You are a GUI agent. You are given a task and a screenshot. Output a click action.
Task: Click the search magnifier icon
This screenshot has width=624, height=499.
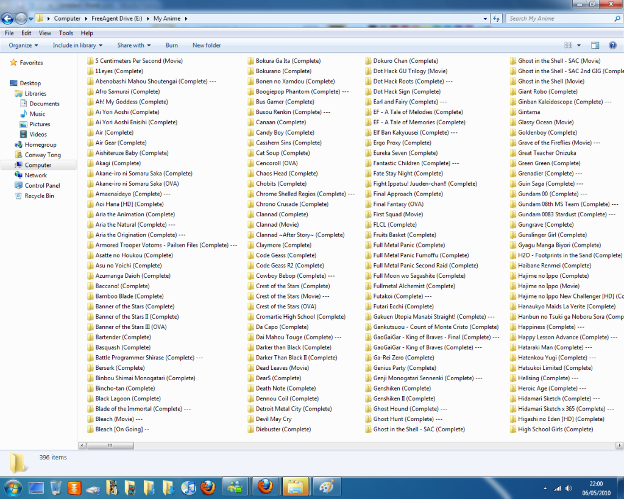tap(617, 18)
